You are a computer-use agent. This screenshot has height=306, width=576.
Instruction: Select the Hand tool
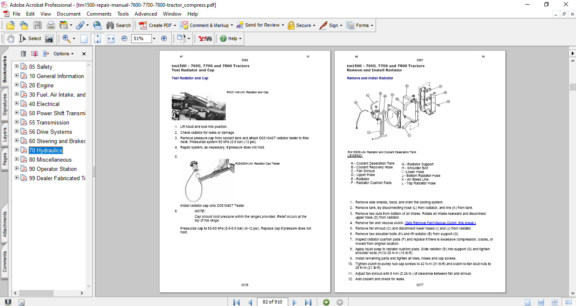click(x=11, y=38)
